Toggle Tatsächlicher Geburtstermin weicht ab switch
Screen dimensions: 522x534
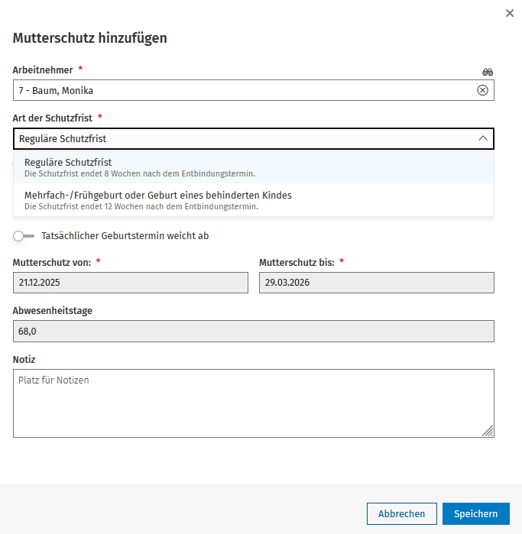[x=24, y=236]
